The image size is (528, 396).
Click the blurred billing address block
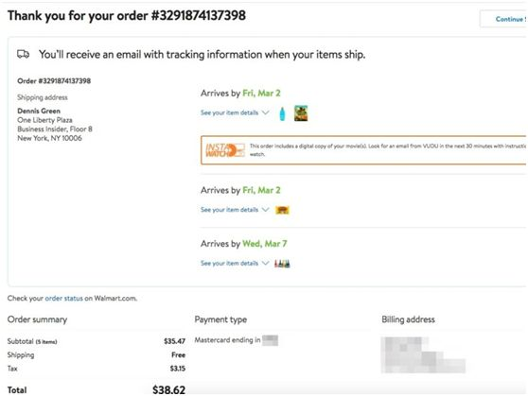423,354
